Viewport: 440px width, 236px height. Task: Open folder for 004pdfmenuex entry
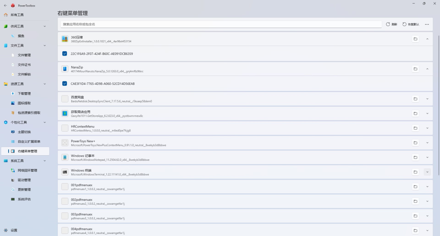415,230
